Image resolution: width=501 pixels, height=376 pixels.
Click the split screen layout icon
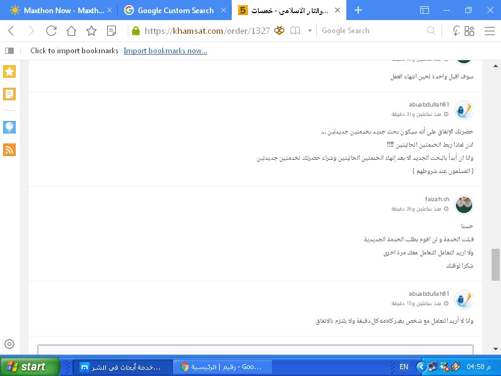[425, 10]
